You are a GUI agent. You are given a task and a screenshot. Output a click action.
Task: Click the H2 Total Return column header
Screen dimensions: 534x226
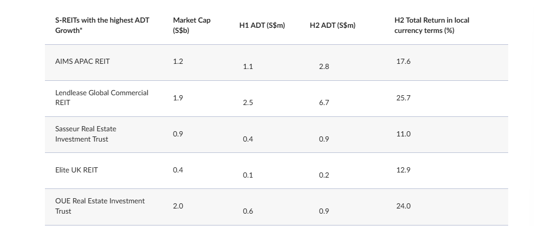coord(432,25)
